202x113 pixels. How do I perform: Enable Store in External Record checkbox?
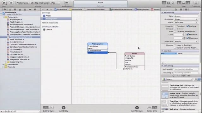175,48
